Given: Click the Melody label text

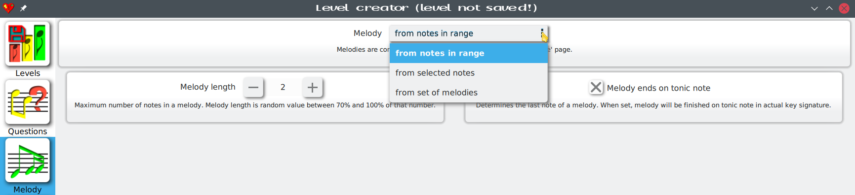Looking at the screenshot, I should [x=367, y=33].
